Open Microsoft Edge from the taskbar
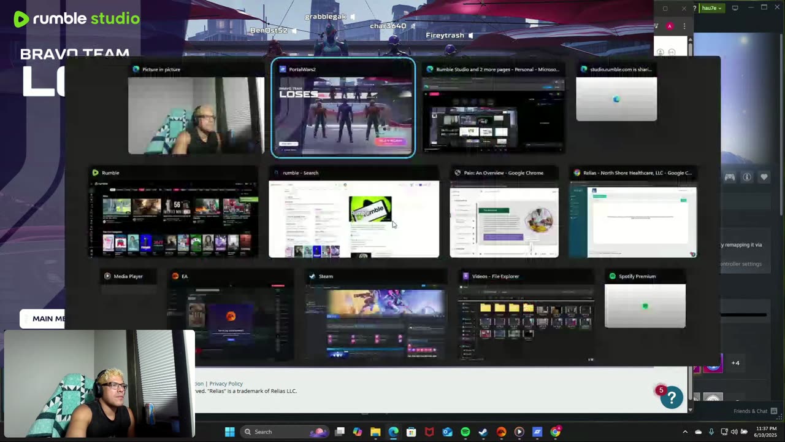785x442 pixels. (x=393, y=432)
